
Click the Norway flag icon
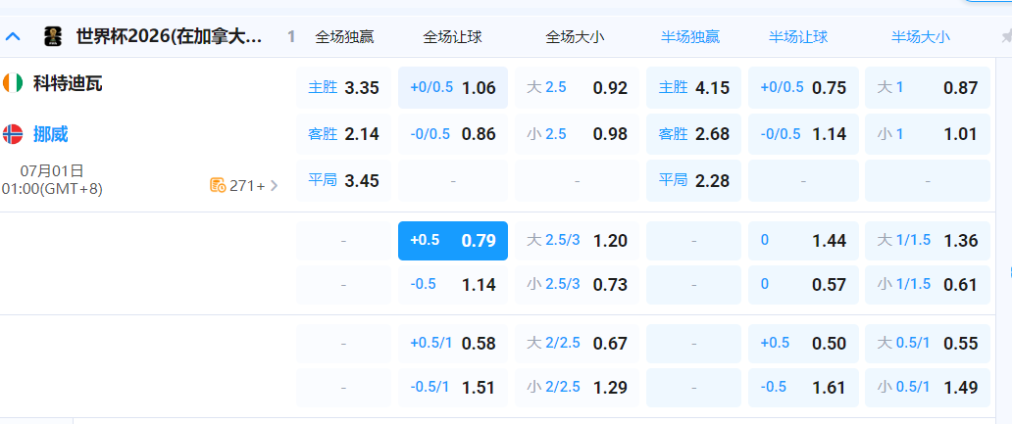click(13, 134)
